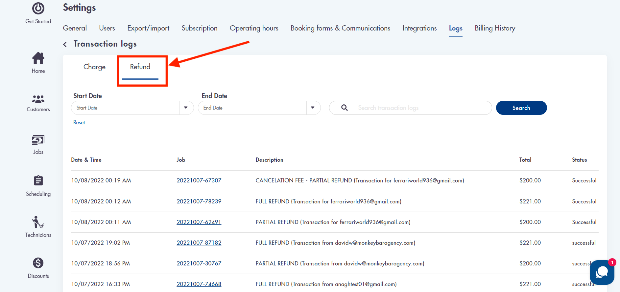Open job 20221007-67307
Viewport: 620px width, 292px height.
tap(199, 180)
